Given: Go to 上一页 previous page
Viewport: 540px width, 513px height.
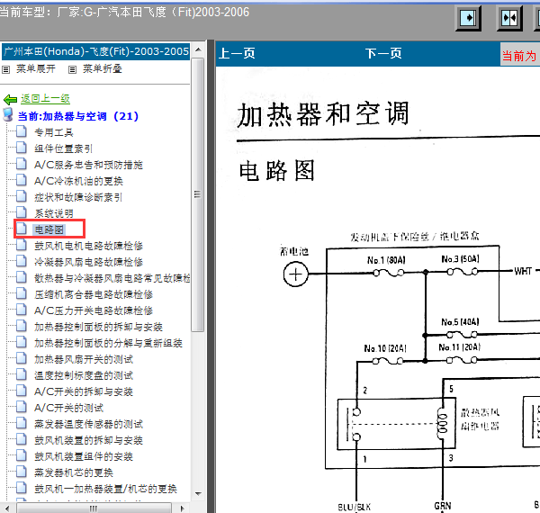Looking at the screenshot, I should click(x=237, y=53).
